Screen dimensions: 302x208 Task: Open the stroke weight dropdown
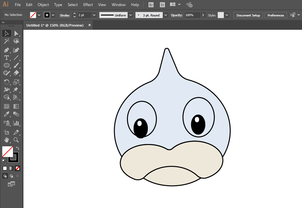(94, 15)
